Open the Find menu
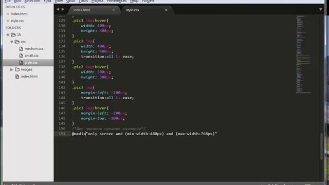The image size is (329, 185). (x=47, y=1)
